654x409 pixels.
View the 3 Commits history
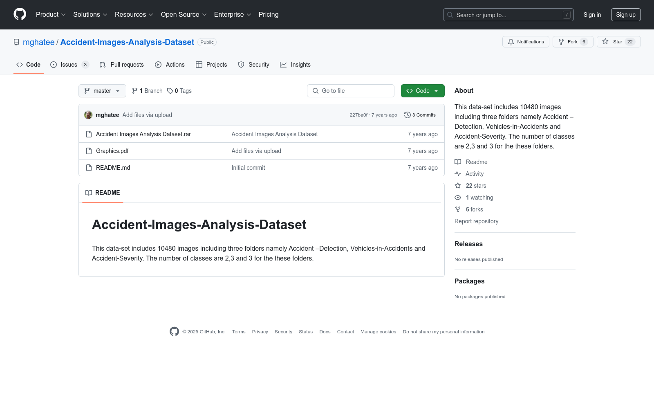click(x=420, y=115)
